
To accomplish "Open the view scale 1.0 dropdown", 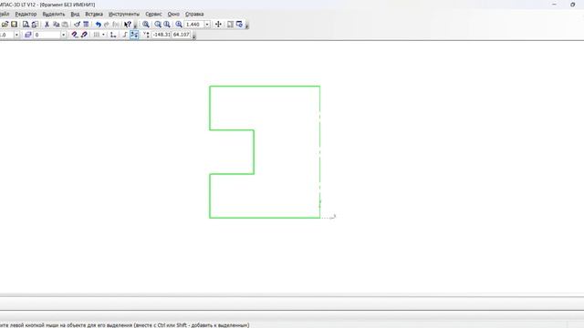I will pos(16,35).
